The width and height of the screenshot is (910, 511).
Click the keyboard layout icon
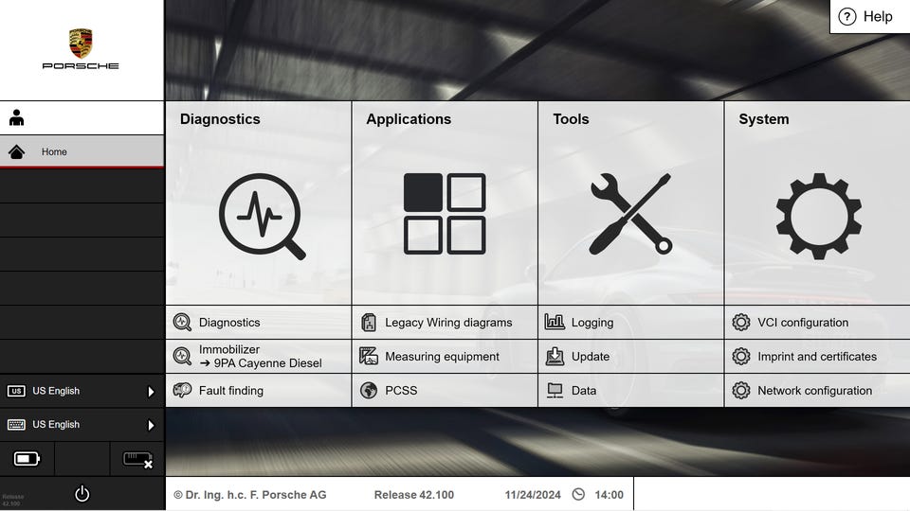[x=16, y=425]
